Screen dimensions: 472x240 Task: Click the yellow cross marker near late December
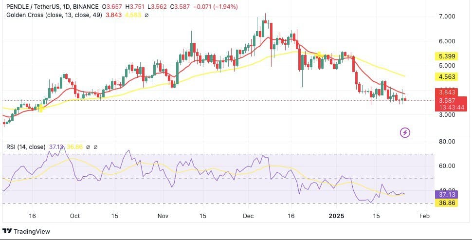pos(319,54)
